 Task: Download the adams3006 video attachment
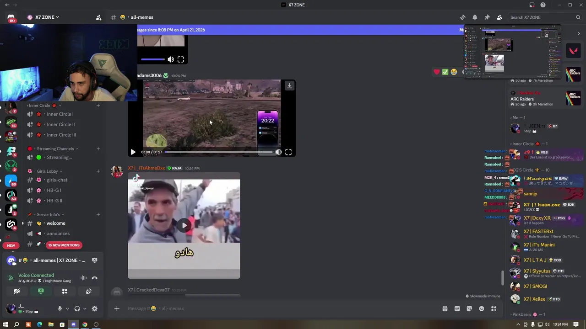[289, 85]
